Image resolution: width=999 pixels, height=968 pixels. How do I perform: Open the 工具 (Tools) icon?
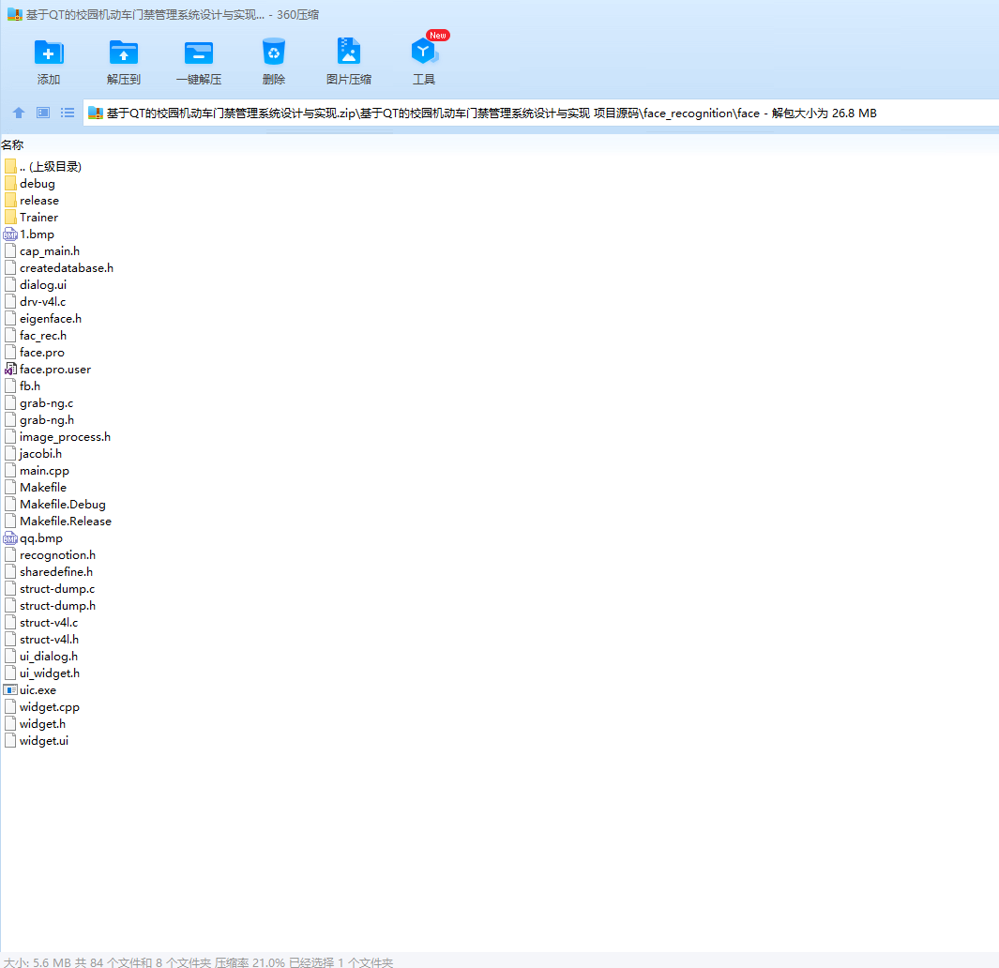point(424,53)
